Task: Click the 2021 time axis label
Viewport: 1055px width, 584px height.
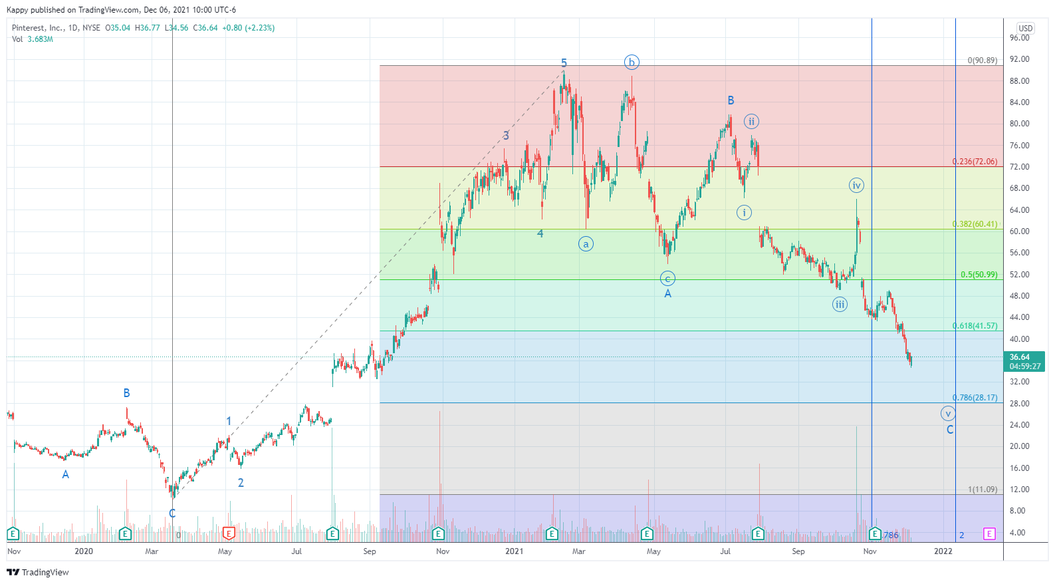Action: (514, 551)
